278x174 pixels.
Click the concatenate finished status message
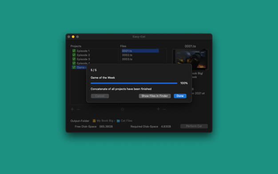121,89
